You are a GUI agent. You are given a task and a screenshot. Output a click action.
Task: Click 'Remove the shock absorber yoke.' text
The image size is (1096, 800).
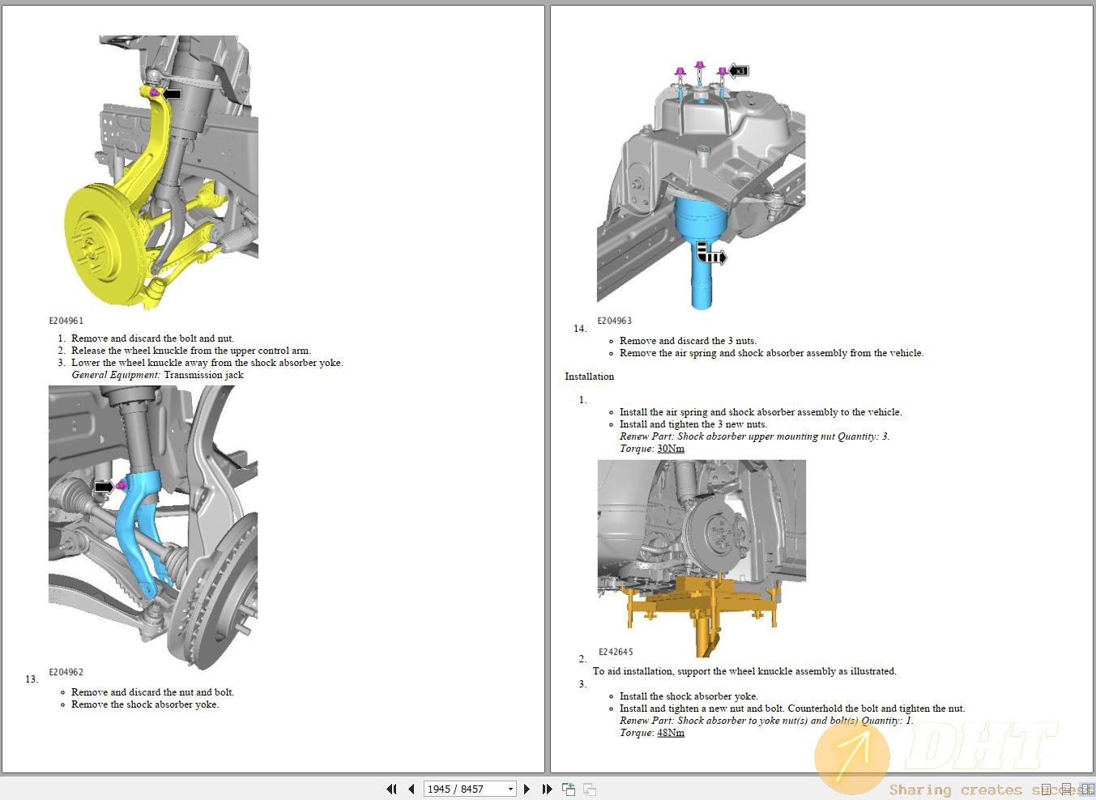[x=145, y=704]
